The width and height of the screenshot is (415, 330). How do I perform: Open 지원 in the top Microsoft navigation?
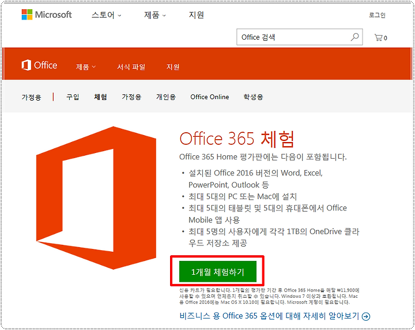point(196,15)
